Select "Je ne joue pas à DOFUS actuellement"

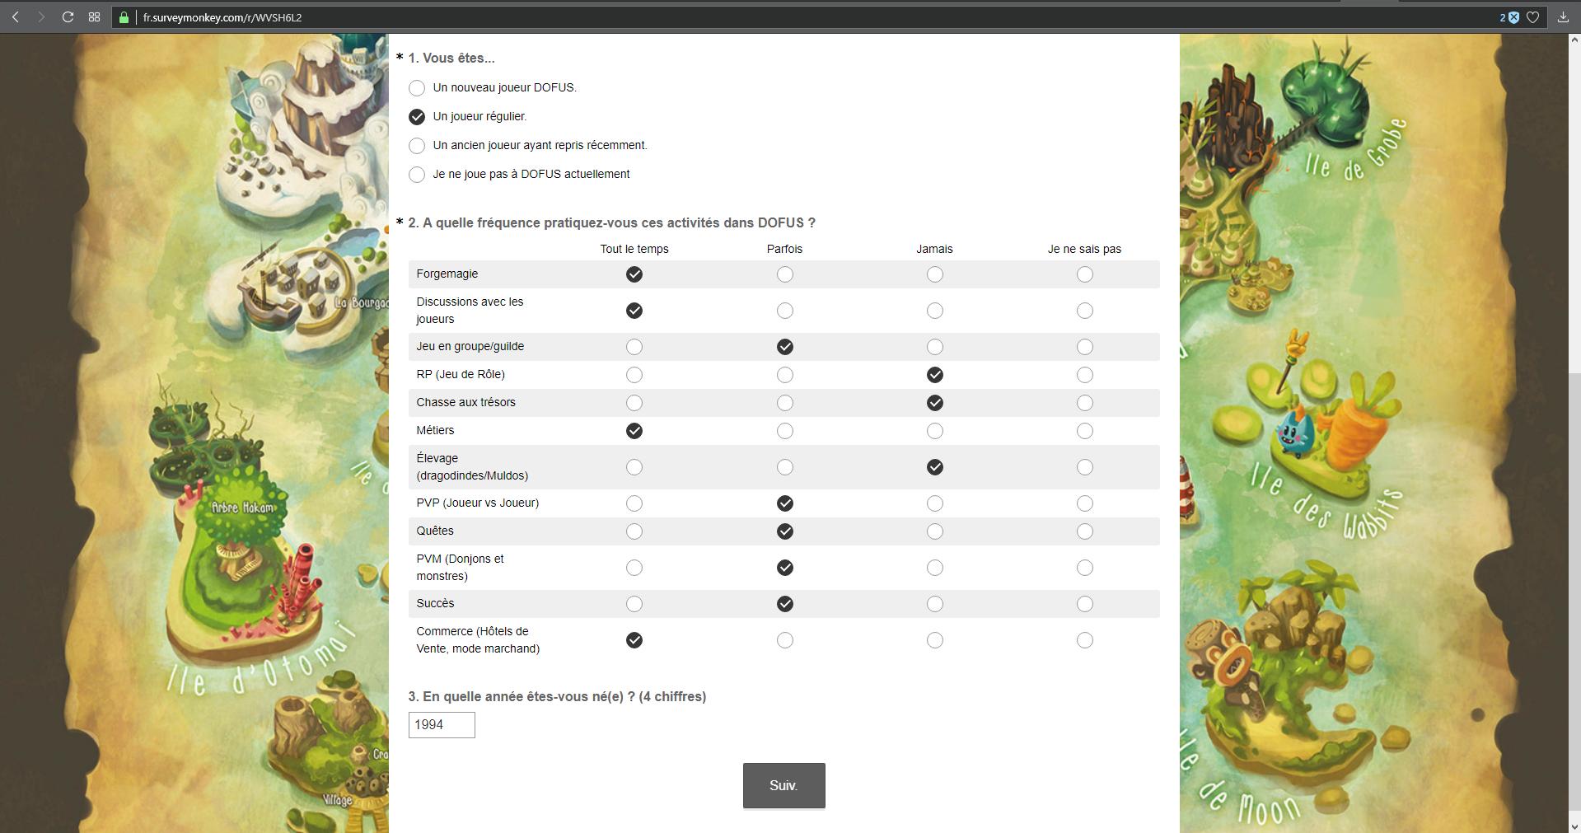[x=417, y=175]
